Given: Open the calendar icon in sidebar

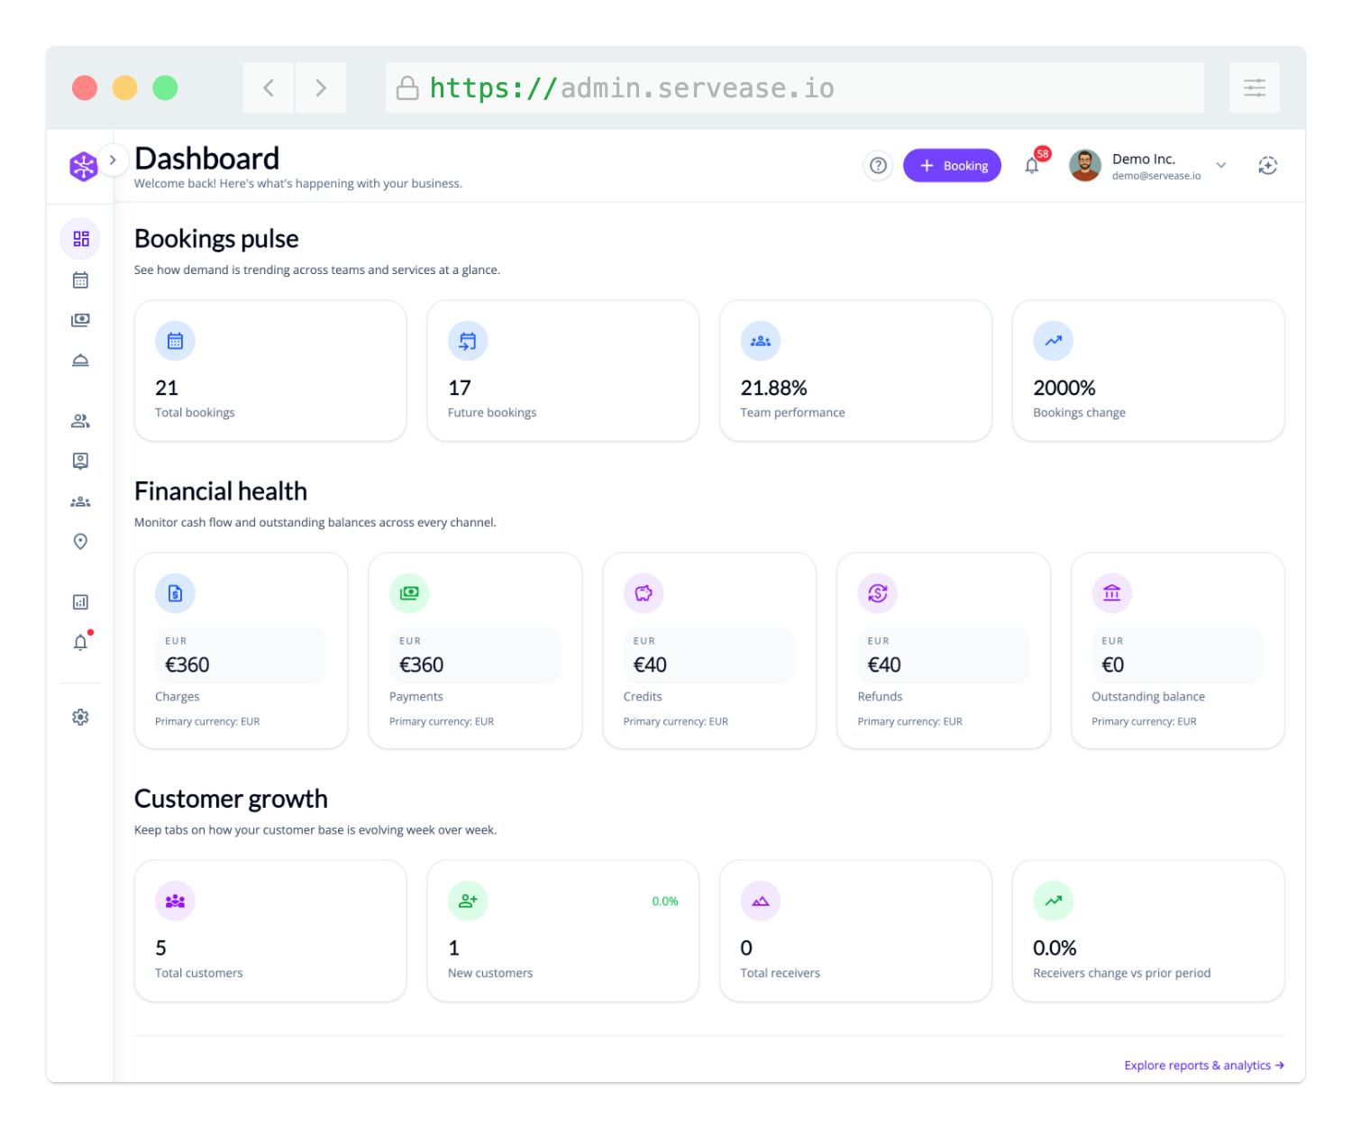Looking at the screenshot, I should [80, 280].
